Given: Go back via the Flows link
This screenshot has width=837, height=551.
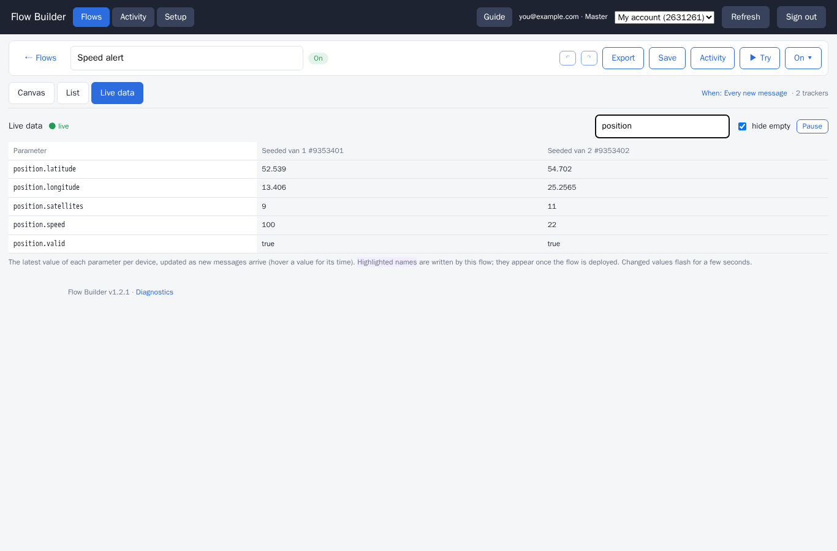Looking at the screenshot, I should pos(40,58).
